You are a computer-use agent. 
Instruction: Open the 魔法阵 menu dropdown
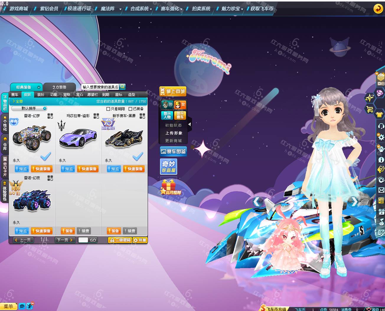[120, 9]
